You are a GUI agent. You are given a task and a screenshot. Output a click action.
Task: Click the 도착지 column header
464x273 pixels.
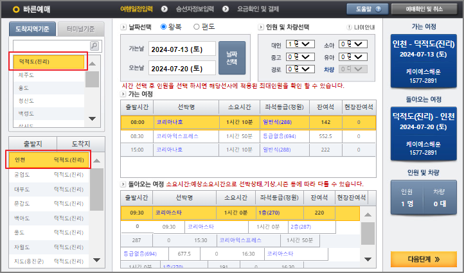coord(81,144)
